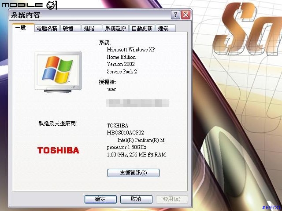The height and width of the screenshot is (211, 282).
Task: Click the 系統內容 title bar text
Action: tap(26, 15)
